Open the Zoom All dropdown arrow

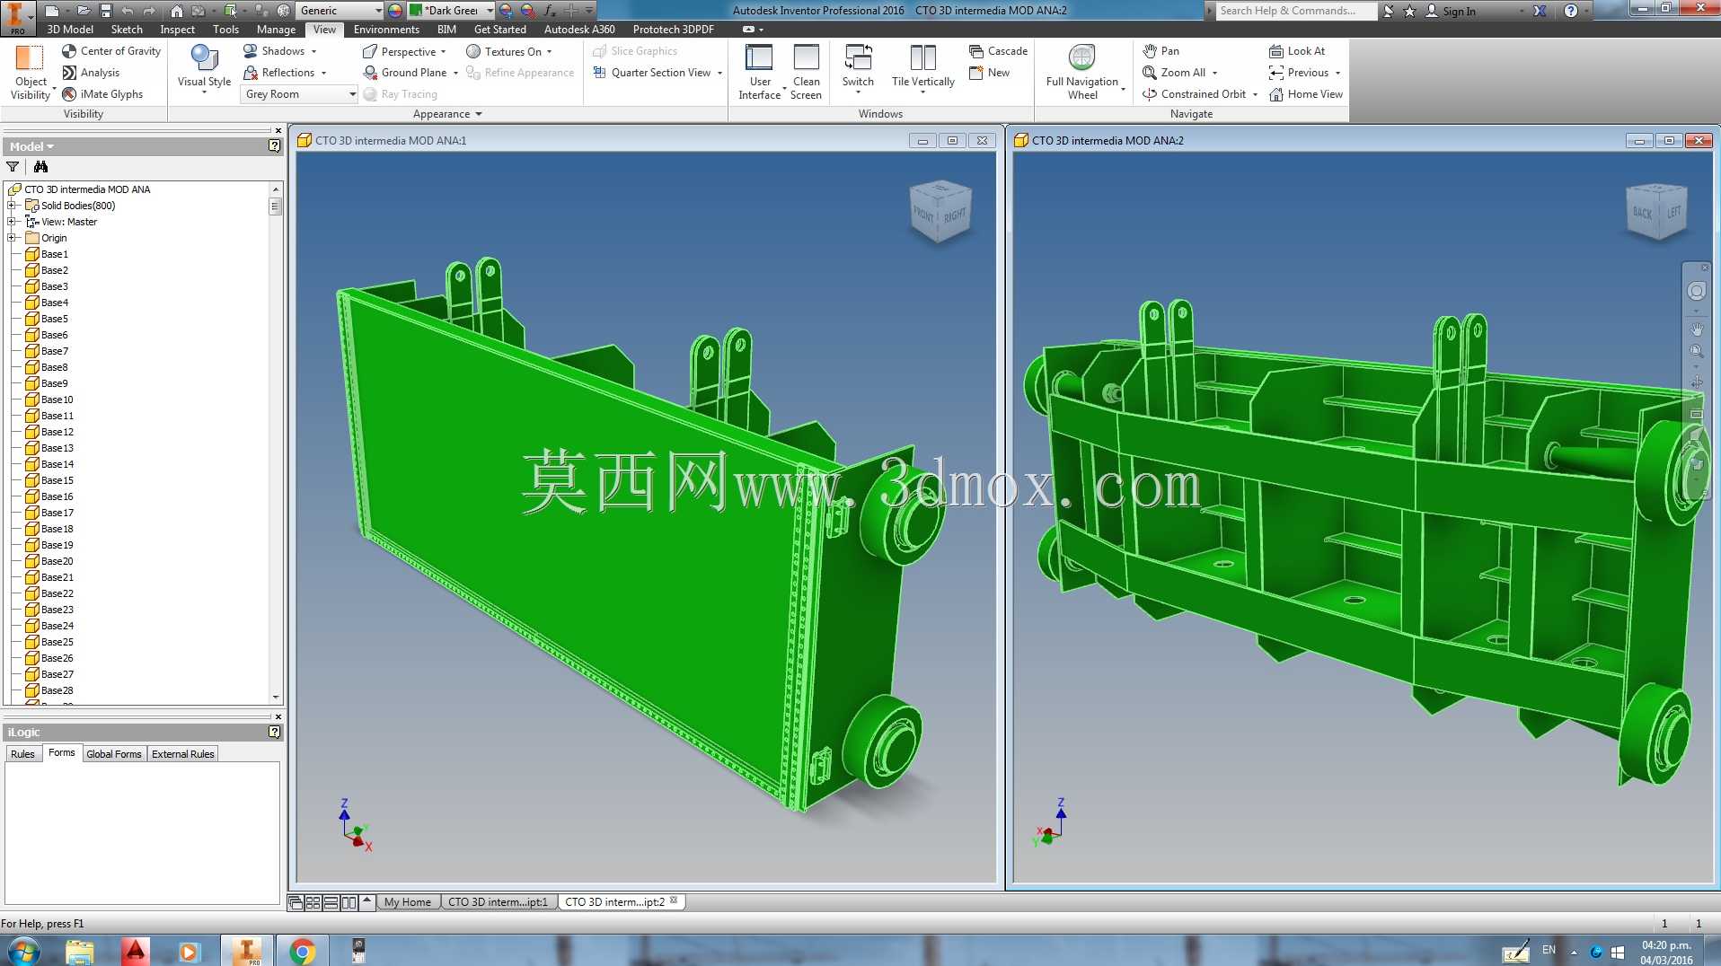[x=1214, y=74]
